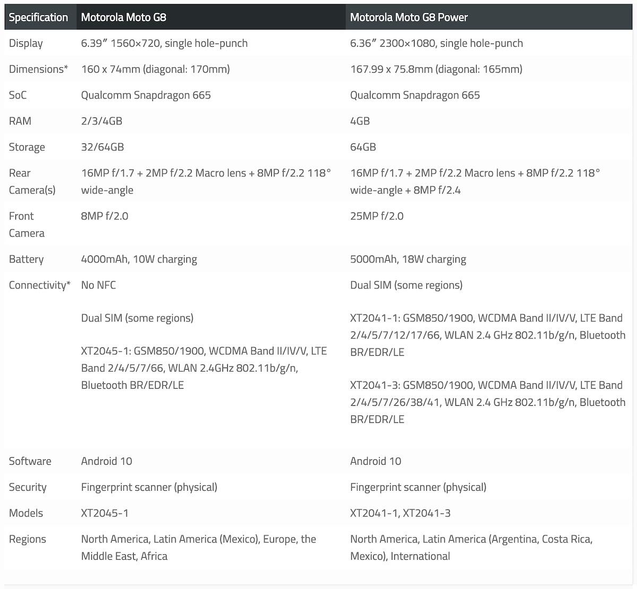Select the Moto G8 Power Android 10 cell

pyautogui.click(x=376, y=461)
